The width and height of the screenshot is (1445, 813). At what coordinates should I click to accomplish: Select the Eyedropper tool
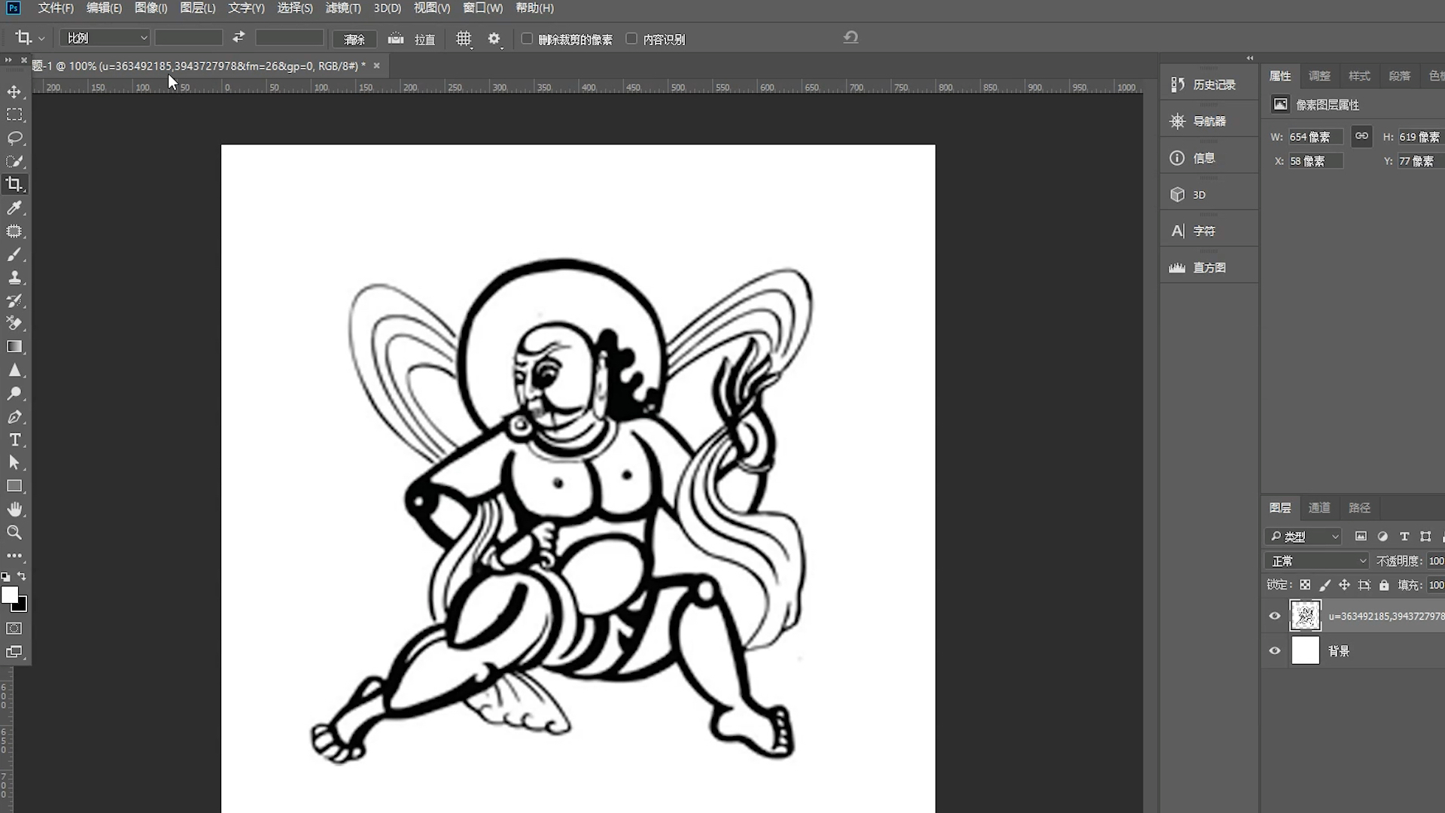[x=14, y=208]
